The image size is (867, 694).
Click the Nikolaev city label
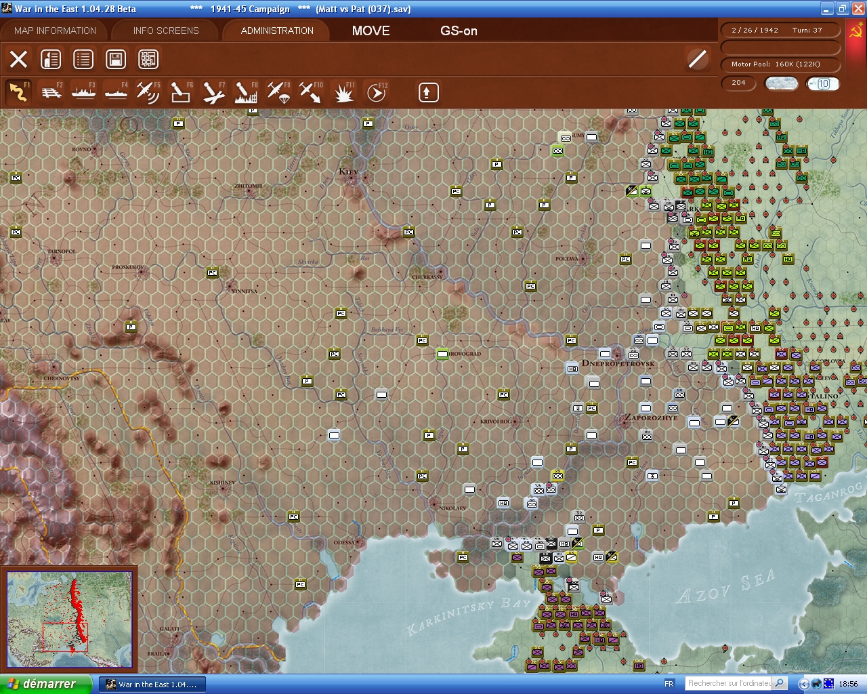[x=452, y=508]
